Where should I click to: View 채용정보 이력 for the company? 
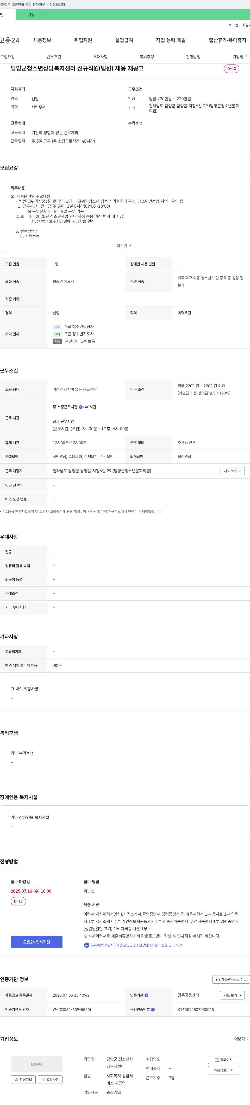[223, 1070]
